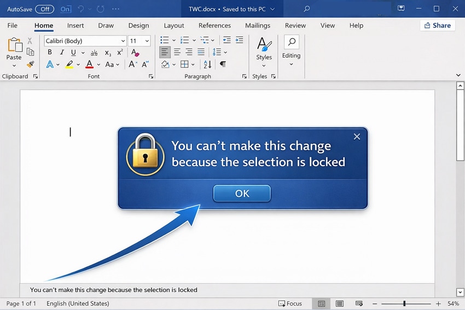Switch to the Design tab
465x310 pixels.
[x=138, y=26]
